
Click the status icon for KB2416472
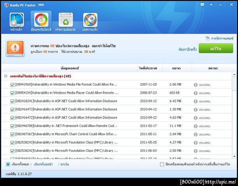(196, 118)
